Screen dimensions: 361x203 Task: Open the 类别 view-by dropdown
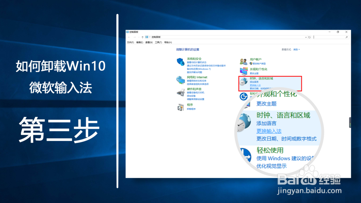(x=296, y=49)
